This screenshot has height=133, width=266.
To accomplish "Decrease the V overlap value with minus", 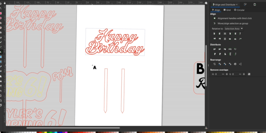I will 240,74.
